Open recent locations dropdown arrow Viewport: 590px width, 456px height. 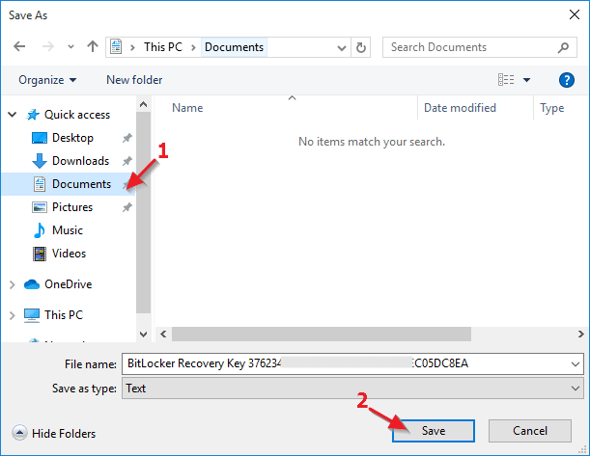click(x=70, y=47)
